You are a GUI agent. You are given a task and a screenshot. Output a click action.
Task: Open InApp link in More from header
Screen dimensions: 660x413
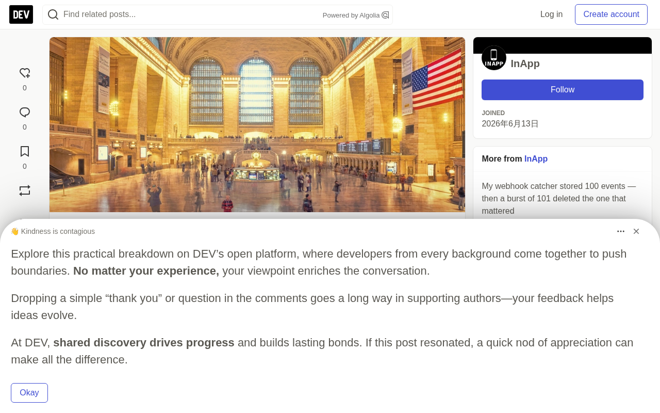click(536, 159)
